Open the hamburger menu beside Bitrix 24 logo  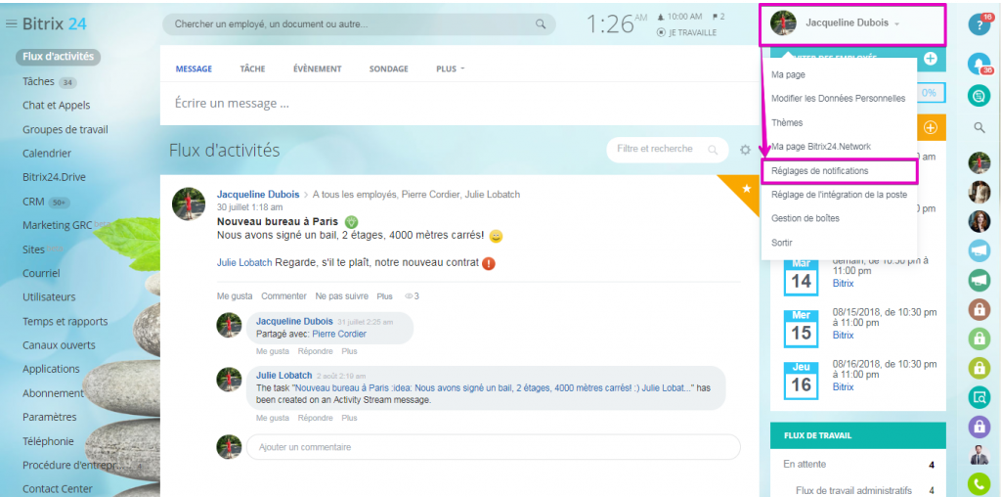point(11,23)
